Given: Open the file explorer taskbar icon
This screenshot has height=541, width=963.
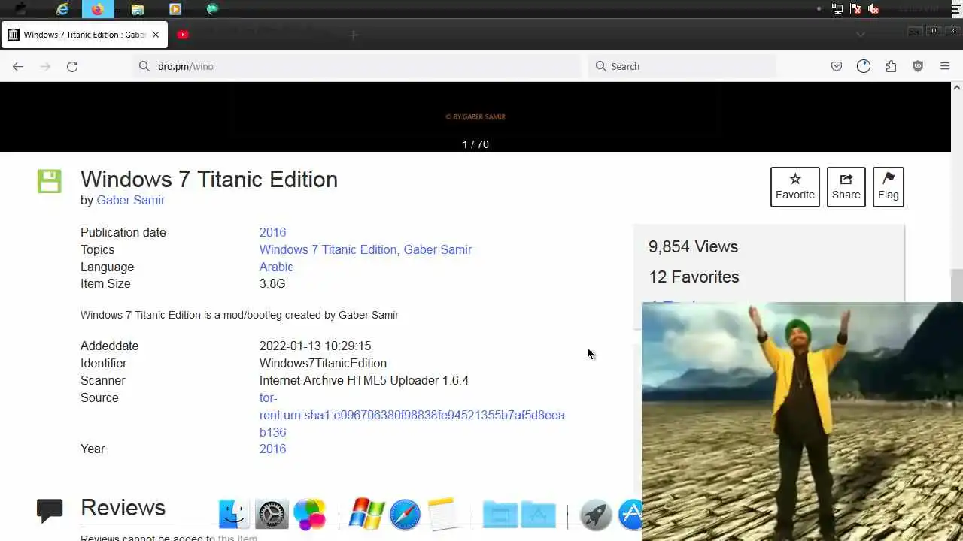Looking at the screenshot, I should 137,9.
